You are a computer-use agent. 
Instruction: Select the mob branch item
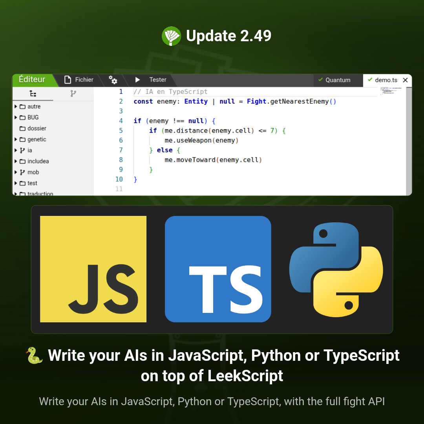point(53,172)
